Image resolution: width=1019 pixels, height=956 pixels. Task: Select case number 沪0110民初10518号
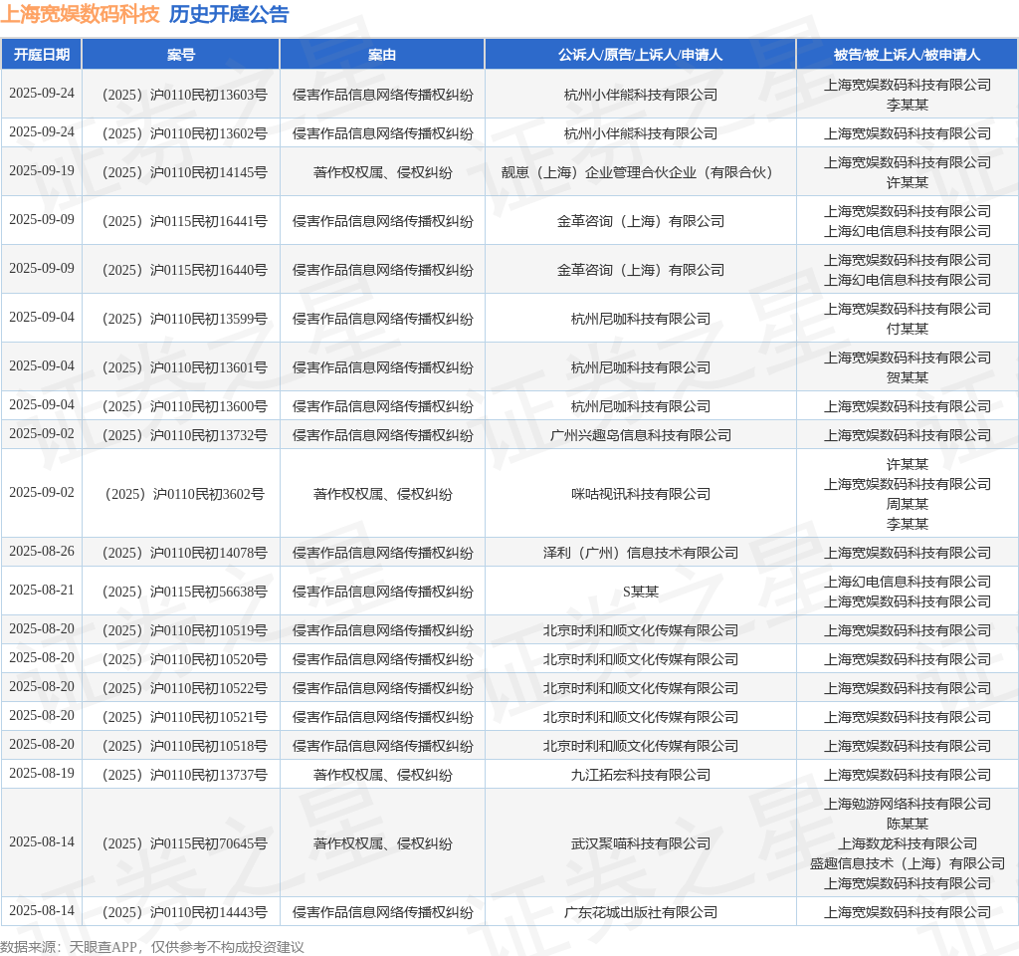coord(184,746)
